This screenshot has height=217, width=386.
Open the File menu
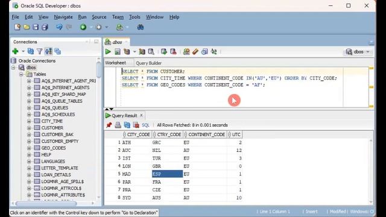(15, 17)
